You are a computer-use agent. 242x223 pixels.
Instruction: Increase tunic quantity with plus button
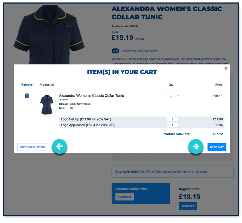[x=178, y=96]
